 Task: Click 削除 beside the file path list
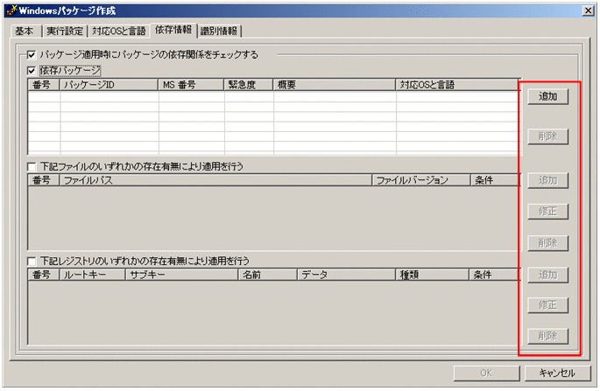click(548, 243)
